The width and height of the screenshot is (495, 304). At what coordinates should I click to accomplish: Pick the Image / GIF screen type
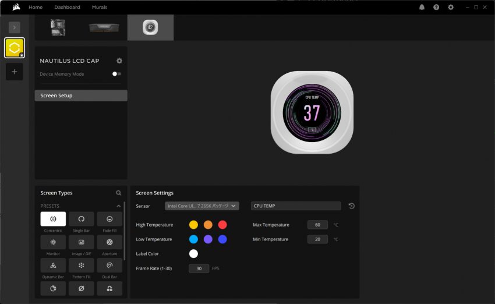click(x=81, y=242)
